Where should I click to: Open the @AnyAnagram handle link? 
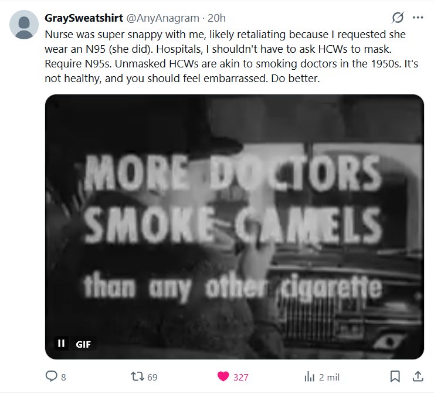click(x=163, y=18)
